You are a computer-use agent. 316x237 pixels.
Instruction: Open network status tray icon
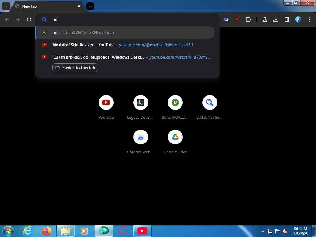point(270,231)
